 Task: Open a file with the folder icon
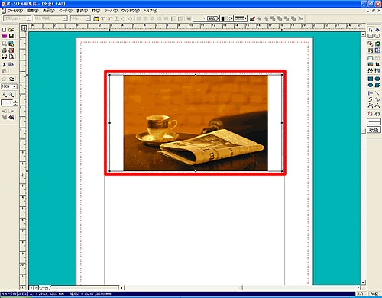(11, 30)
